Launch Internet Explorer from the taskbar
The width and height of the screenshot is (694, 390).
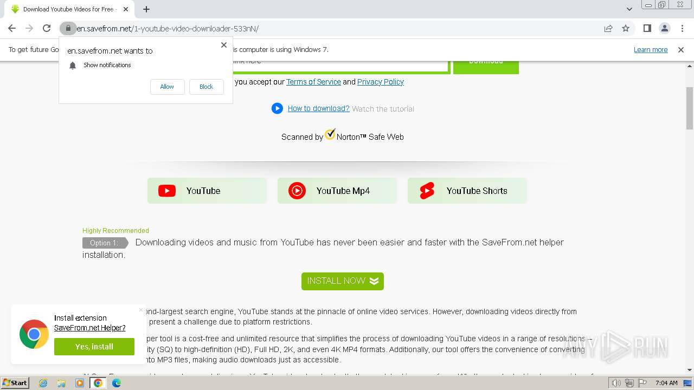tap(43, 383)
